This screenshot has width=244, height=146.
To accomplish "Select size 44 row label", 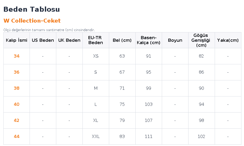I will 17,136.
